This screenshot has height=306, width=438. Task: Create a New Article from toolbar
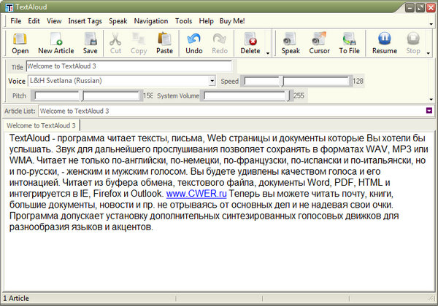[55, 42]
